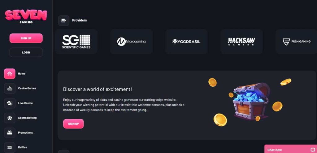Image resolution: width=317 pixels, height=153 pixels.
Task: Select the Live Casino cards icon
Action: 10,103
